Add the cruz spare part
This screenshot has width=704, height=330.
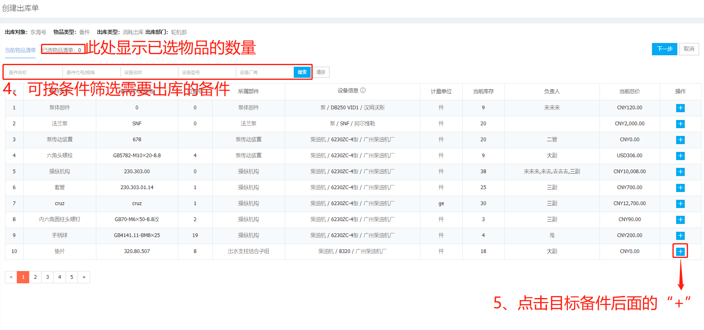point(680,204)
